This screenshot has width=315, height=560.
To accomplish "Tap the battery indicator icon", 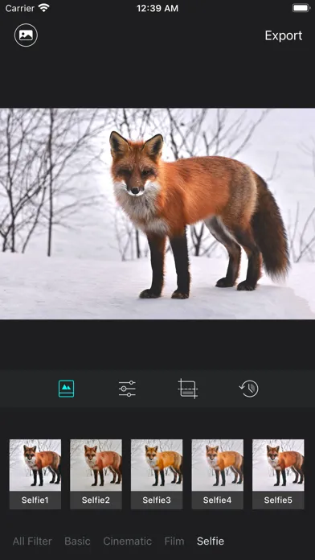I will pyautogui.click(x=301, y=8).
